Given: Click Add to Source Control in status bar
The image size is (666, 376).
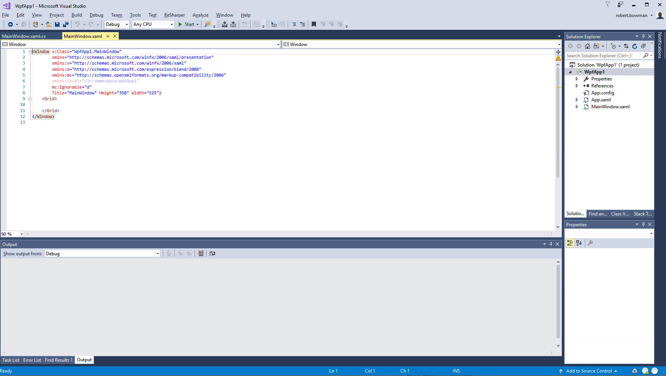Looking at the screenshot, I should tap(589, 371).
